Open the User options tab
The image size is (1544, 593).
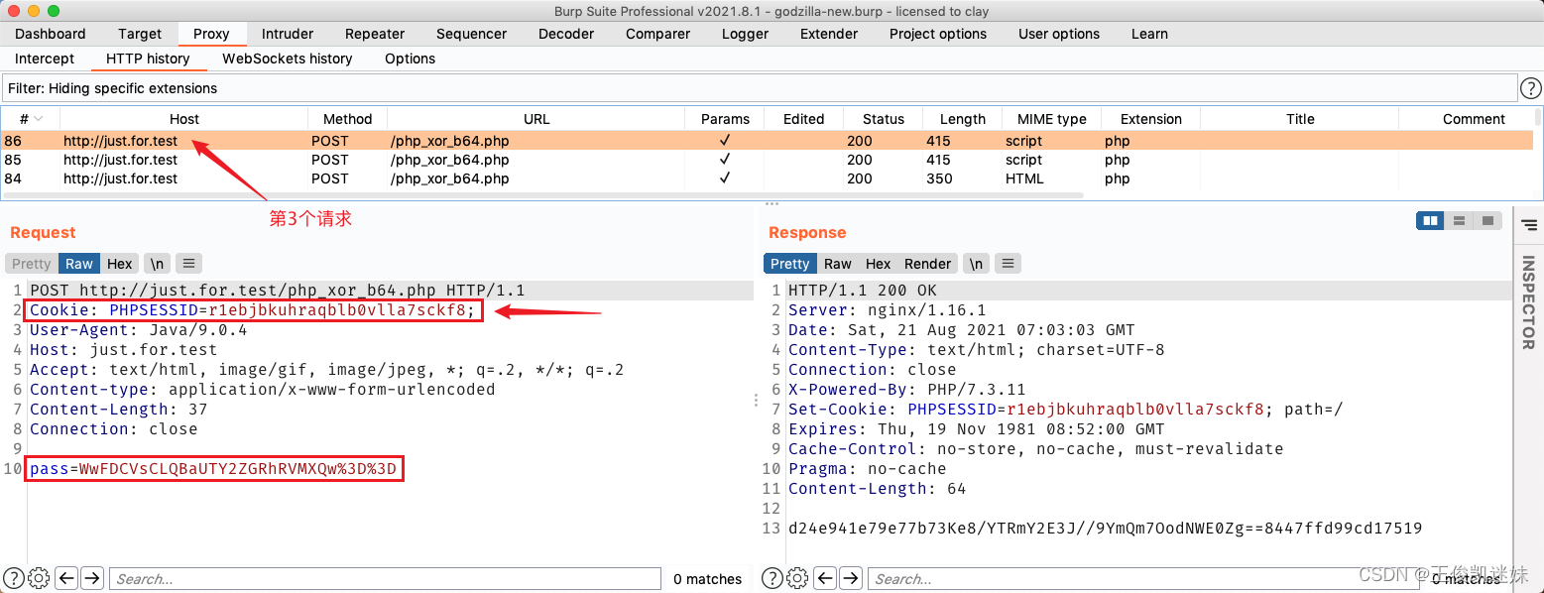[x=1059, y=34]
